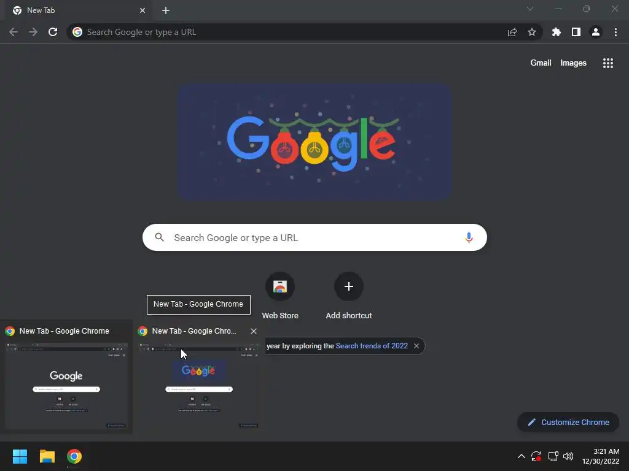Bookmark this tab with the star icon
629x471 pixels.
(x=531, y=32)
